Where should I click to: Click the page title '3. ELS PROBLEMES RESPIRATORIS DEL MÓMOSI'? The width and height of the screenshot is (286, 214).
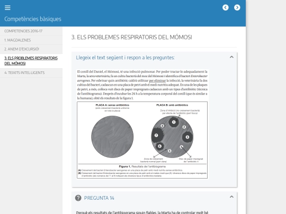tap(132, 38)
